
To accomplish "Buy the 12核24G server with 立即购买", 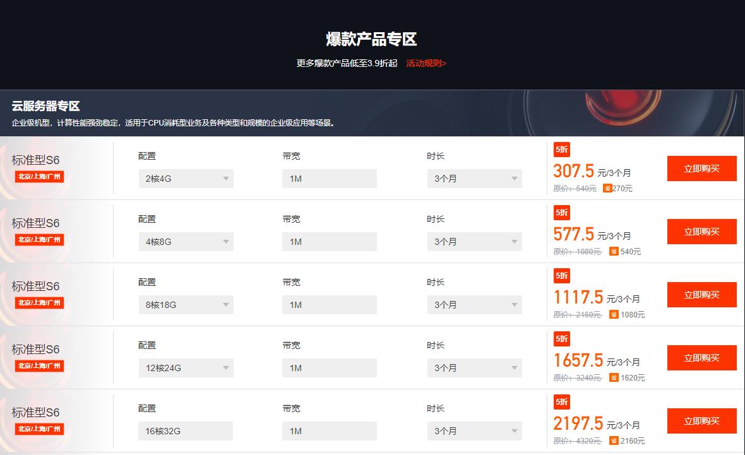I will point(702,358).
